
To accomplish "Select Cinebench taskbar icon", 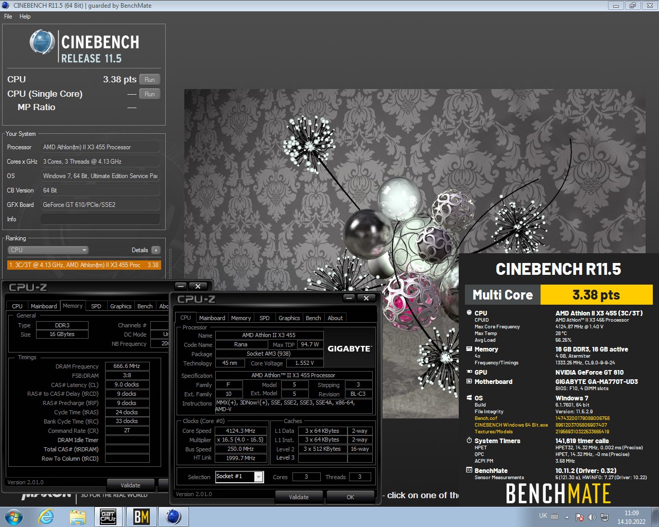I will point(174,517).
